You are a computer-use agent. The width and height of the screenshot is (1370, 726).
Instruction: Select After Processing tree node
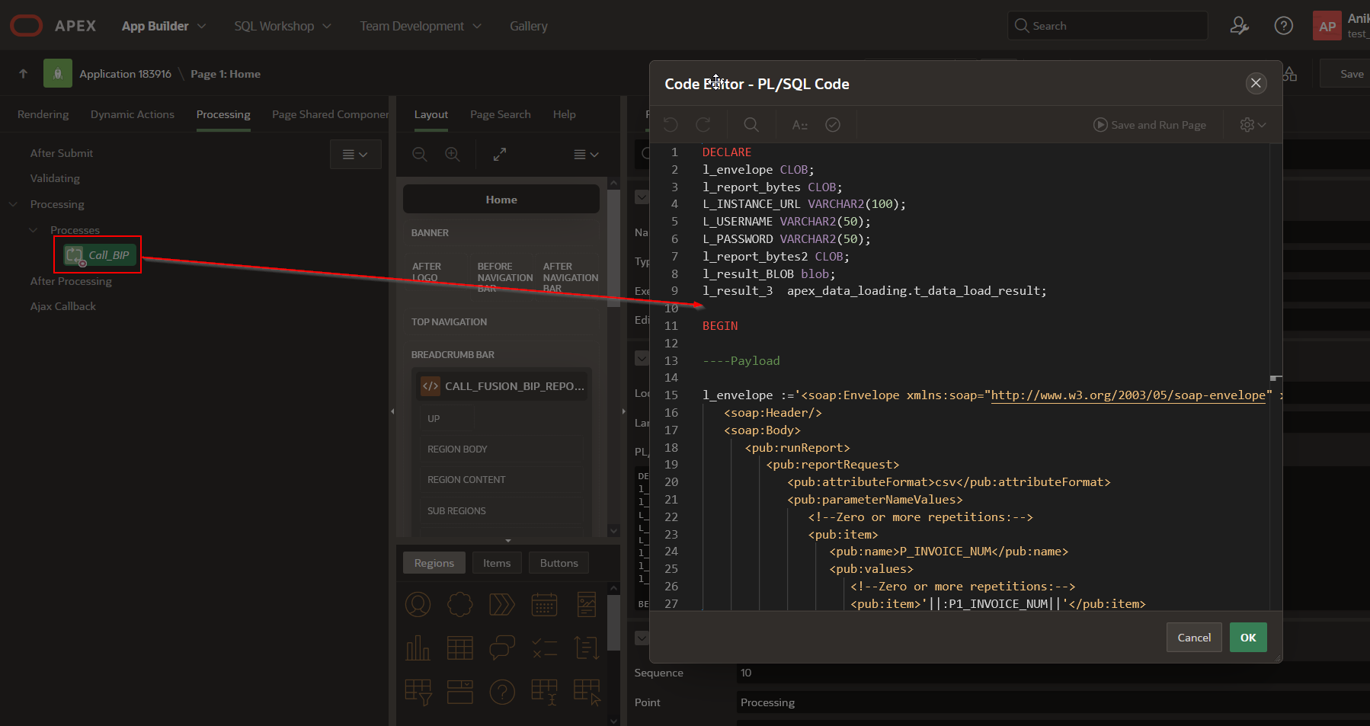71,281
